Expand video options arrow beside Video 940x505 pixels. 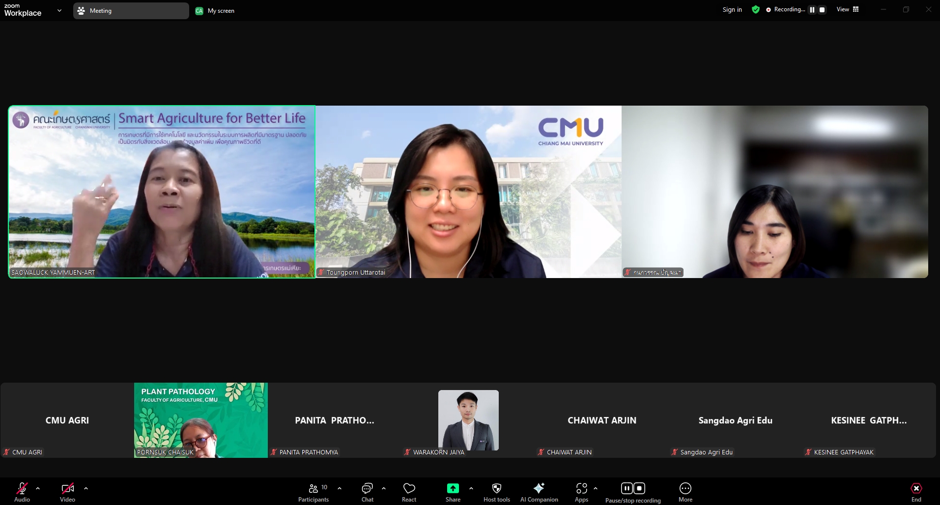pyautogui.click(x=86, y=488)
